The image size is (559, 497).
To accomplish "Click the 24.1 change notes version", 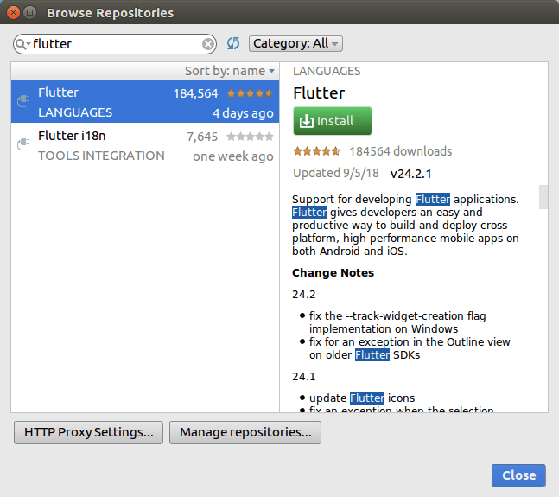I will click(304, 377).
